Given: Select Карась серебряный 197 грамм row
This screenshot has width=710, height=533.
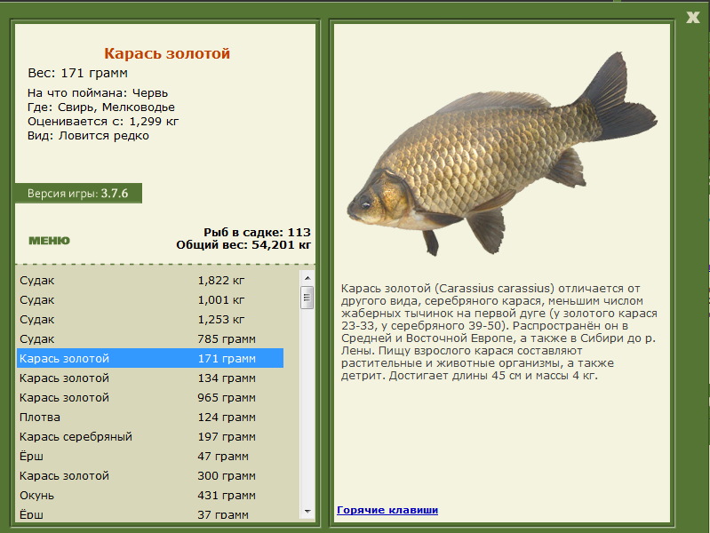Looking at the screenshot, I should pyautogui.click(x=150, y=436).
